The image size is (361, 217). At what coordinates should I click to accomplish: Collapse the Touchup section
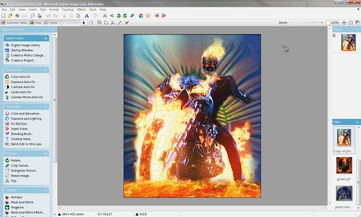(x=46, y=106)
